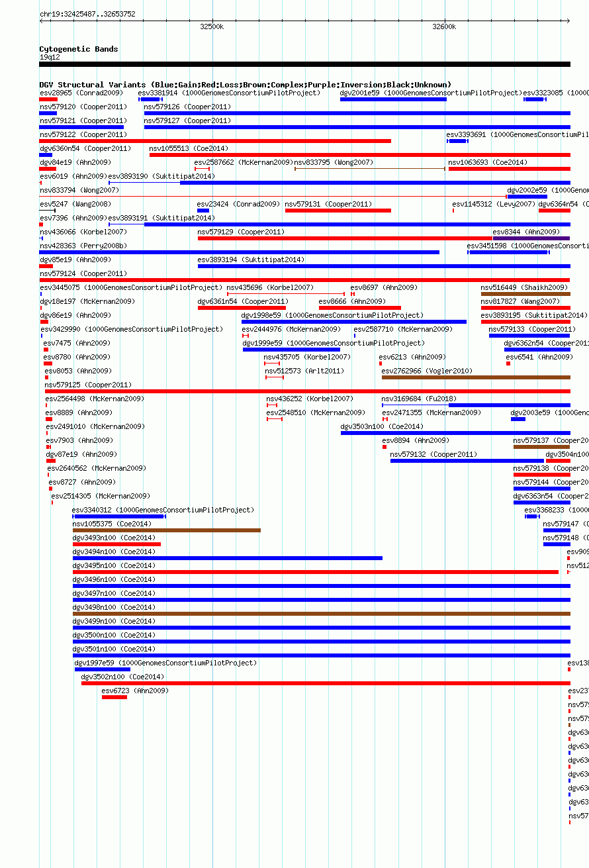Select nsv436066 (Korbel2007) label
589x868 pixels.
click(83, 232)
